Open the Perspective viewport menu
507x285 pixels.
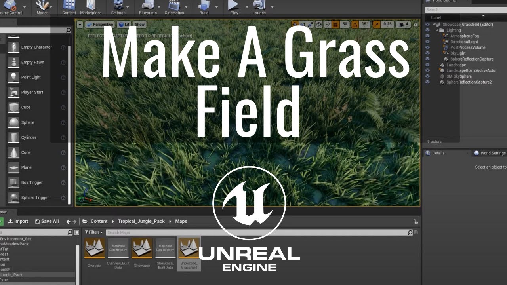(x=101, y=25)
